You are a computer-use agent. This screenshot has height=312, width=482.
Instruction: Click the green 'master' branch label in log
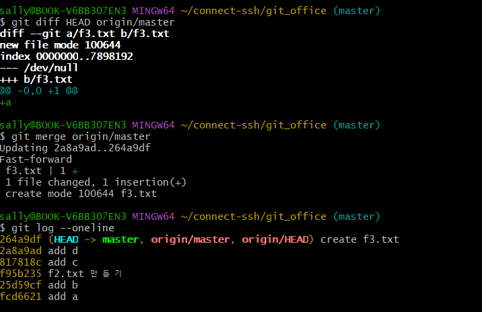(120, 239)
